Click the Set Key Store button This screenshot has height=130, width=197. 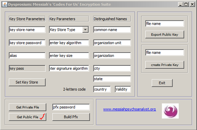(x=27, y=82)
